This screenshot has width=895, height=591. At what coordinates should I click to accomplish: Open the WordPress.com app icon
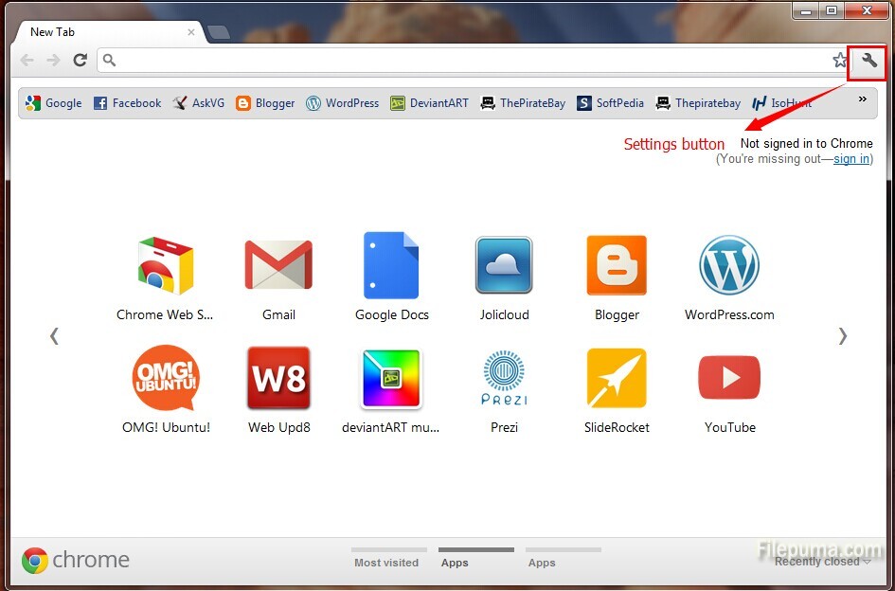click(x=729, y=266)
